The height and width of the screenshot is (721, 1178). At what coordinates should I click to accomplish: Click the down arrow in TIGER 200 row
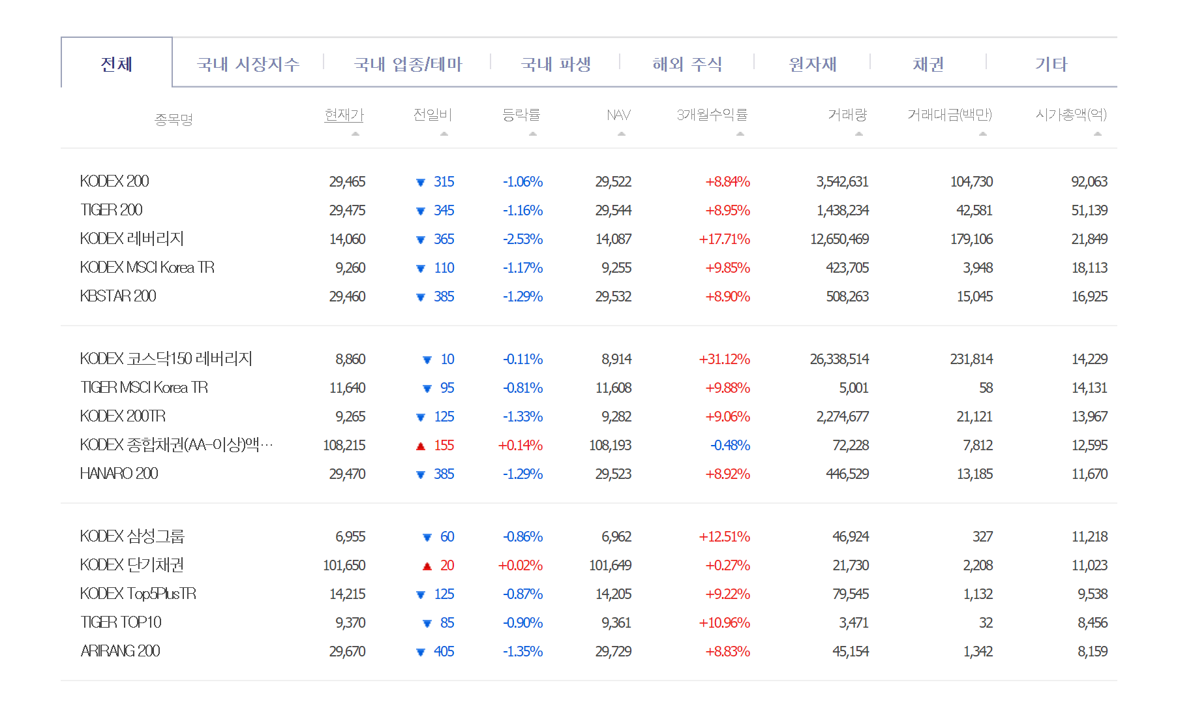tap(421, 211)
